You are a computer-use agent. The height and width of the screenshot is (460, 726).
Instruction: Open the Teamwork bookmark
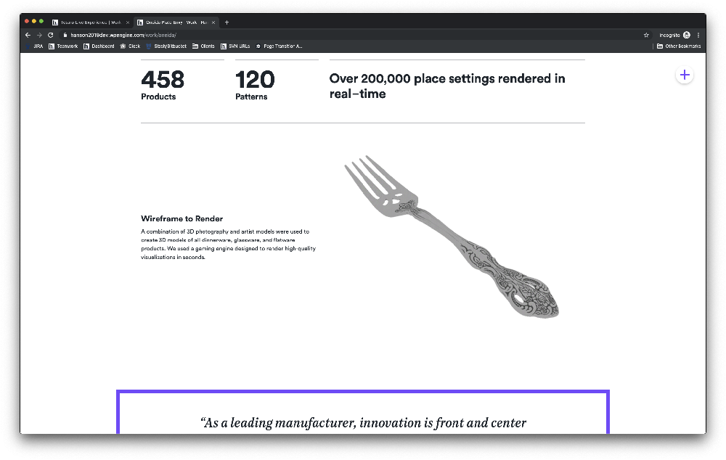pyautogui.click(x=63, y=46)
